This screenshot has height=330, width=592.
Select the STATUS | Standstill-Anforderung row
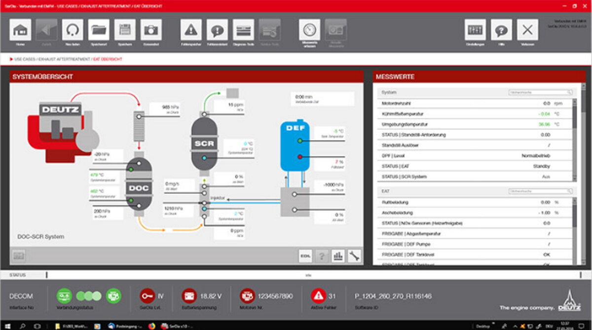(474, 135)
